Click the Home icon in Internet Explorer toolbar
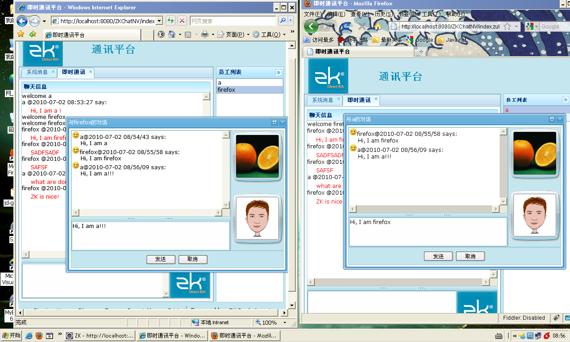Image resolution: width=570 pixels, height=342 pixels. point(172,35)
